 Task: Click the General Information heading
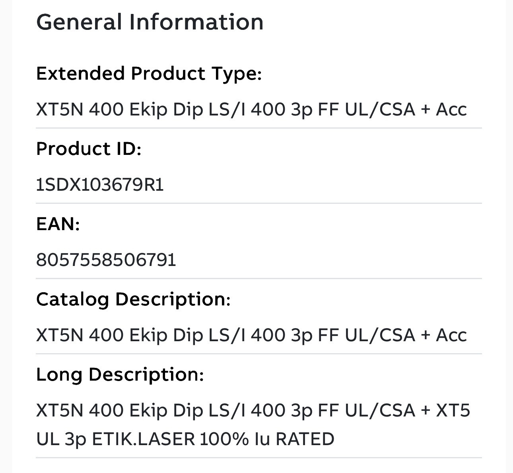click(x=150, y=22)
